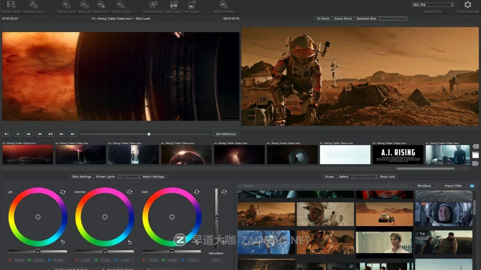Click the Media Import icon

pos(11,5)
